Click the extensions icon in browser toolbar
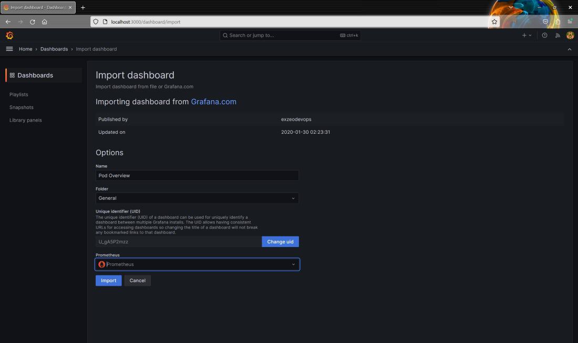Image resolution: width=578 pixels, height=343 pixels. click(x=558, y=22)
